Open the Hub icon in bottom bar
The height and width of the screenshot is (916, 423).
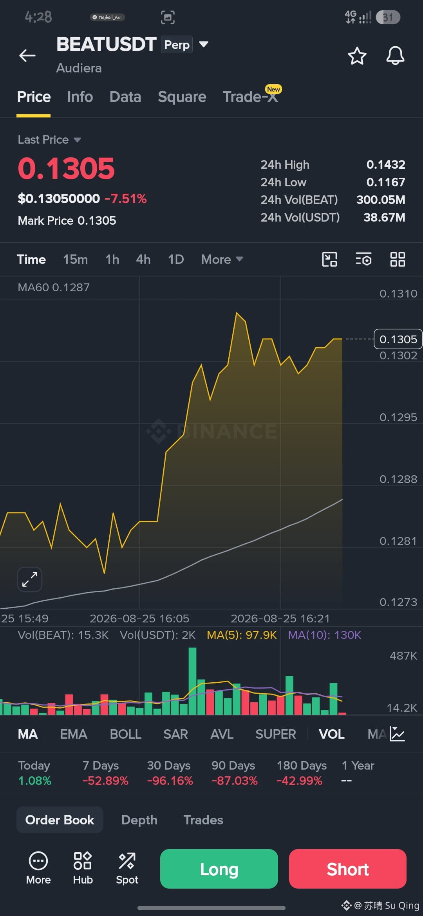(x=83, y=868)
